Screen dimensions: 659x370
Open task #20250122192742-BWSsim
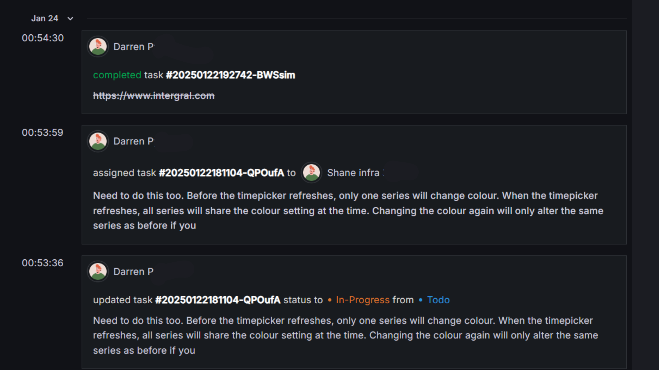pyautogui.click(x=230, y=75)
